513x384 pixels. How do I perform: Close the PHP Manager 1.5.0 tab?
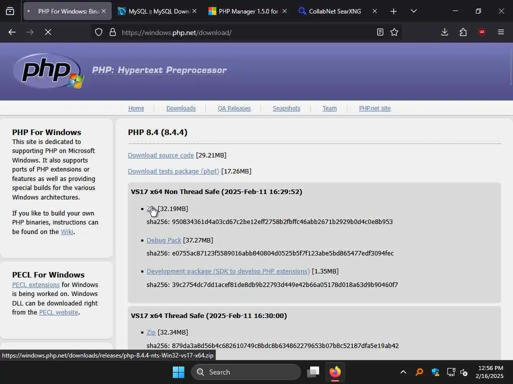coord(285,11)
